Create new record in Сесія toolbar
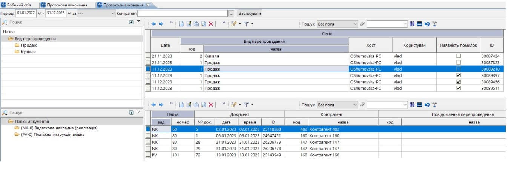508x170 pixels. [181, 24]
